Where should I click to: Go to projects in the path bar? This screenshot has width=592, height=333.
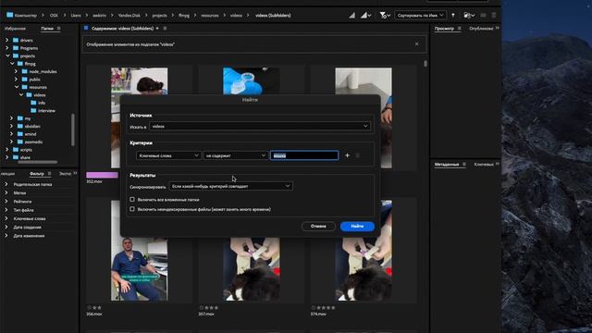point(159,16)
